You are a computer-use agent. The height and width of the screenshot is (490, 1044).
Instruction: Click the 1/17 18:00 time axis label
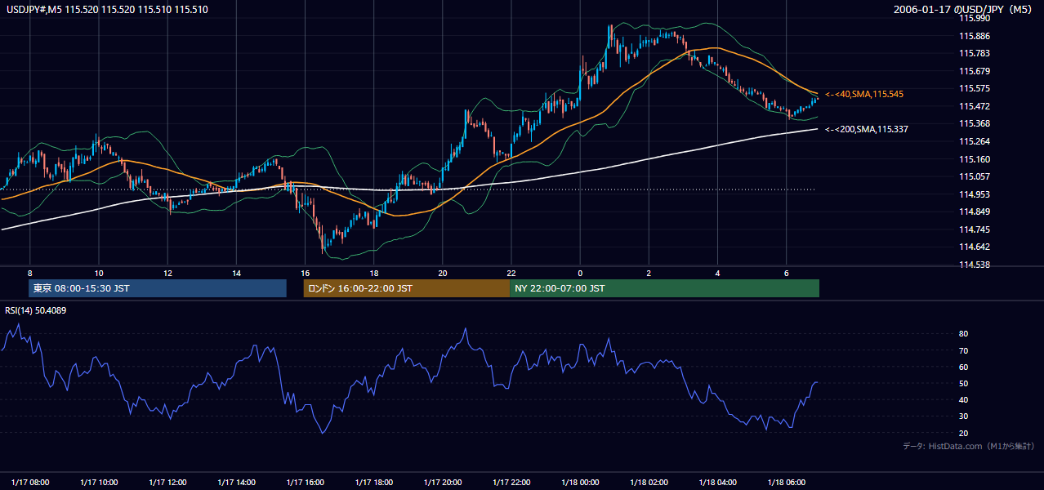[x=374, y=482]
